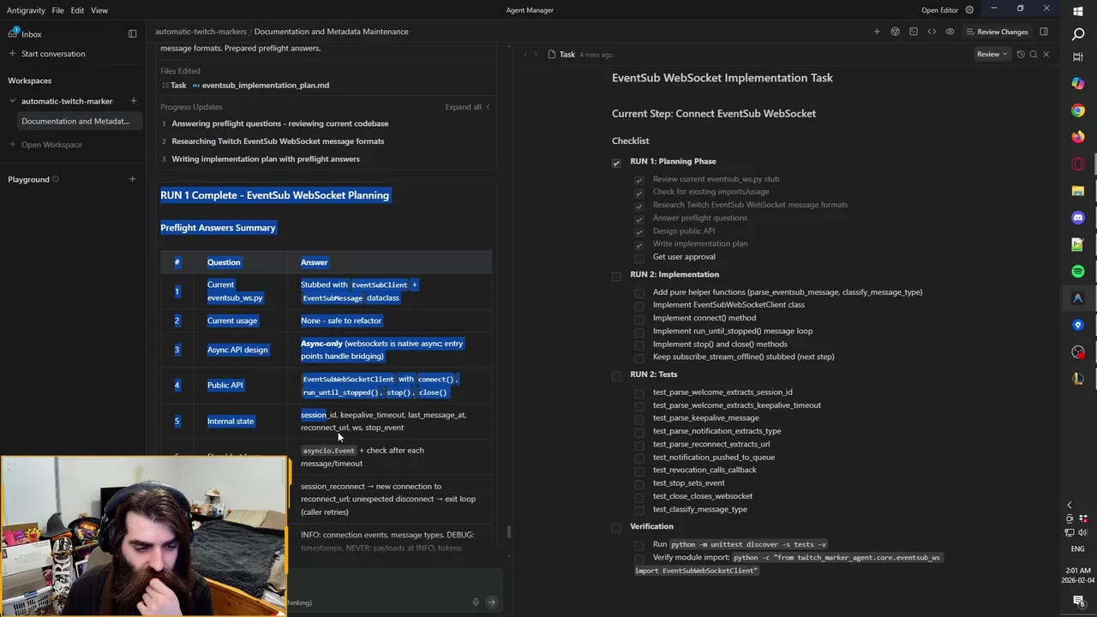Uncheck Review current eventsub_ws.py stub checkbox
Viewport: 1097px width, 617px height.
639,180
